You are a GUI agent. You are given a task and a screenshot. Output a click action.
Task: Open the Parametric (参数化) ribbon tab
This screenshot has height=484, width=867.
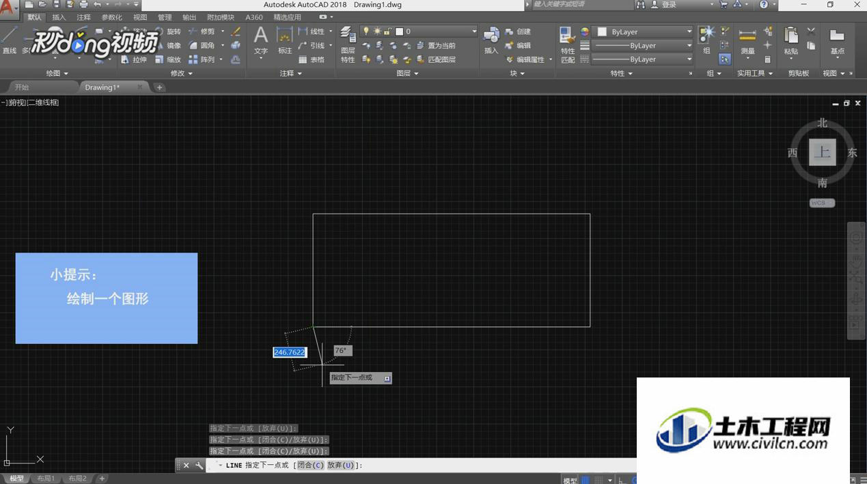(x=112, y=17)
